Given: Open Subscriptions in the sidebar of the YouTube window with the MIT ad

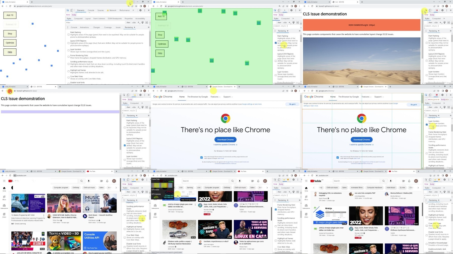Looking at the screenshot, I should 4,207.
